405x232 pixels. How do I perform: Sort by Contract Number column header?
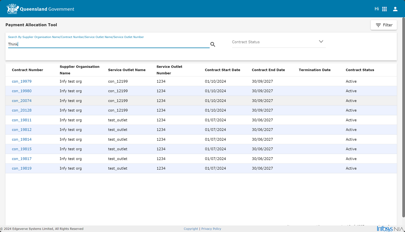(28, 70)
